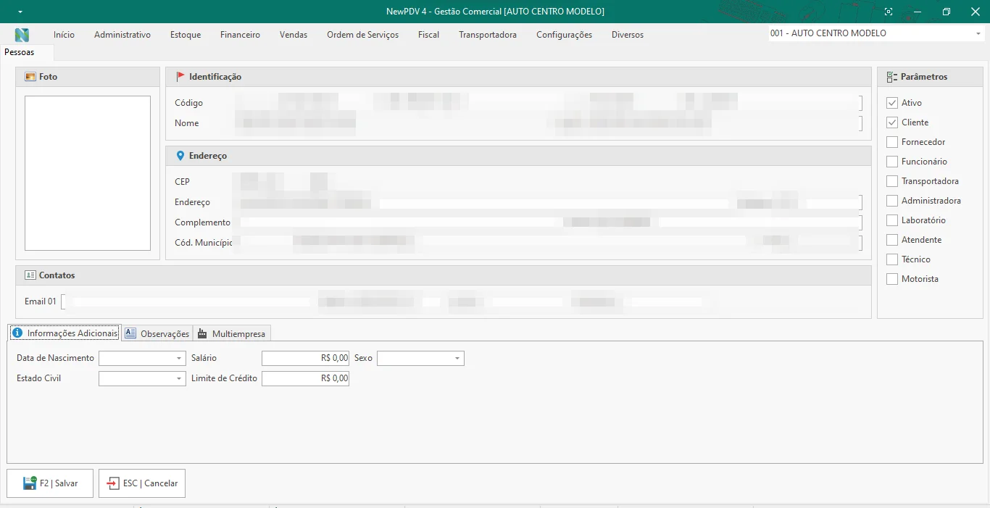Check the Técnico option

coord(892,259)
